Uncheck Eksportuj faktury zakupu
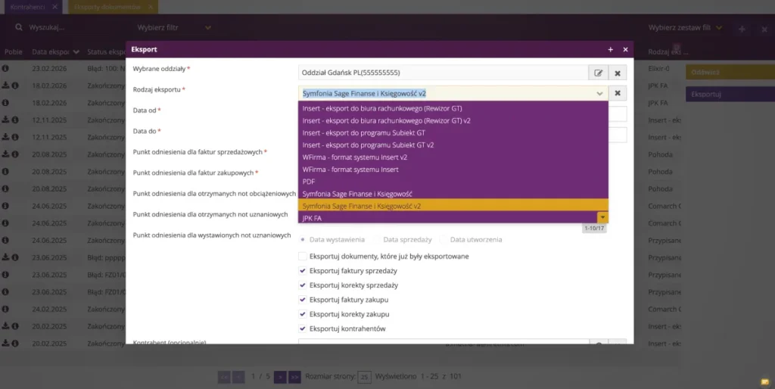 303,300
